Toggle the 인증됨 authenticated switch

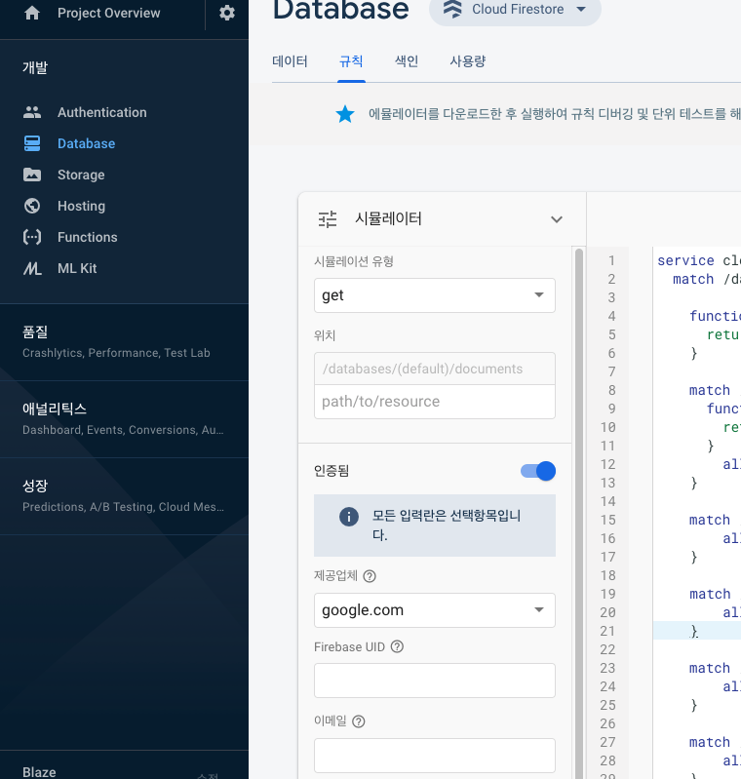coord(538,471)
